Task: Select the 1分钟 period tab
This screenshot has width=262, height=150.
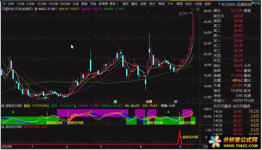Action: (20, 4)
